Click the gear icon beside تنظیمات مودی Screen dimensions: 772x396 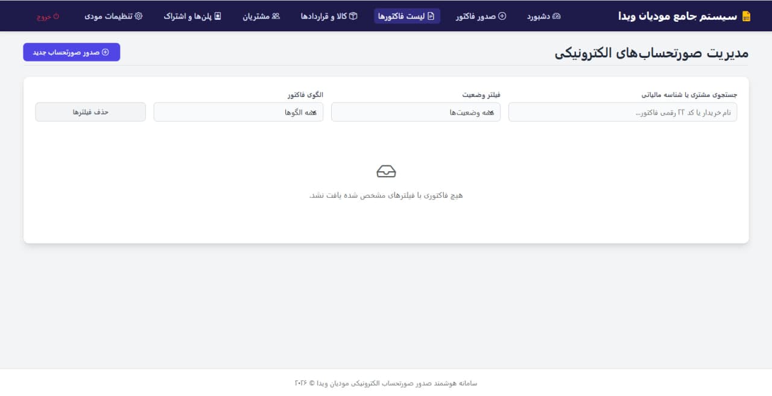coord(139,16)
